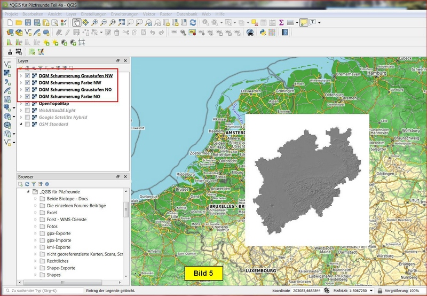Collapse the _QGIS für Pilzfreunde folder
The image size is (427, 296).
click(28, 192)
